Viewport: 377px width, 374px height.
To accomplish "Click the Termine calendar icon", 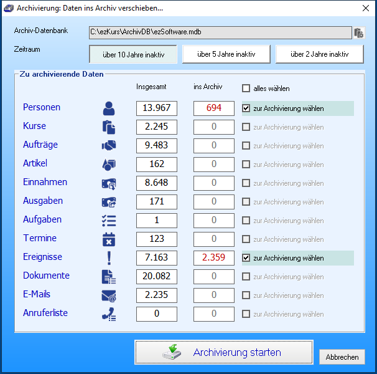I will pyautogui.click(x=109, y=239).
